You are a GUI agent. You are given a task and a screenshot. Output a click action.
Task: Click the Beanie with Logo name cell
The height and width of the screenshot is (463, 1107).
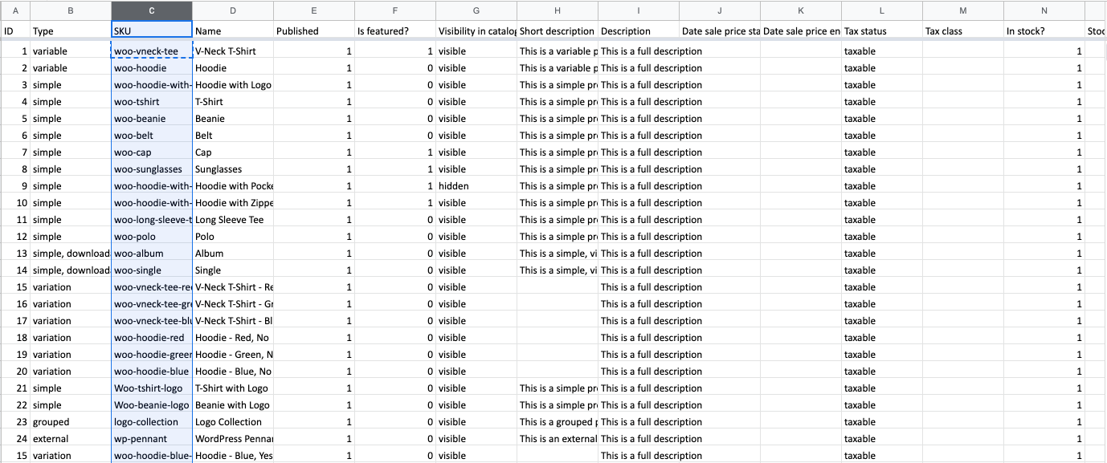(x=233, y=405)
